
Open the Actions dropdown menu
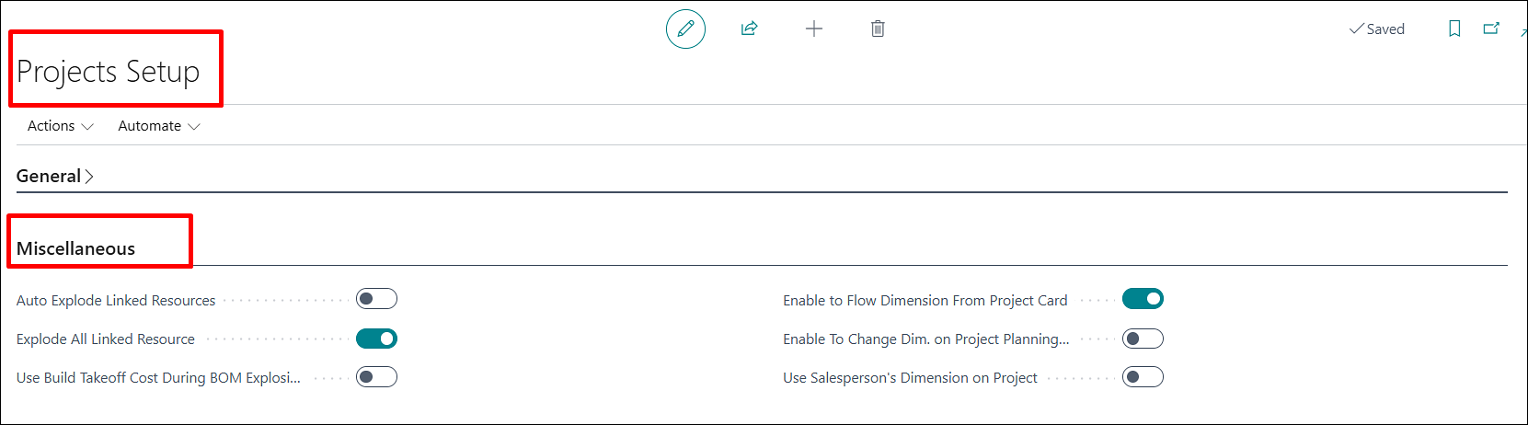[x=60, y=126]
